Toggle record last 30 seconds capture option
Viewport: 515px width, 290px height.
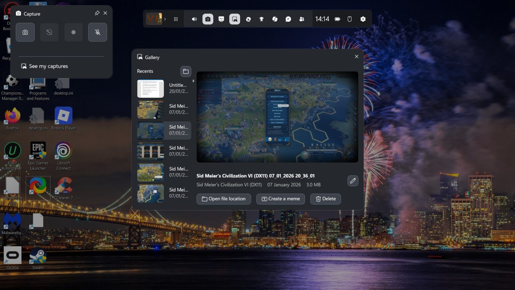(49, 32)
